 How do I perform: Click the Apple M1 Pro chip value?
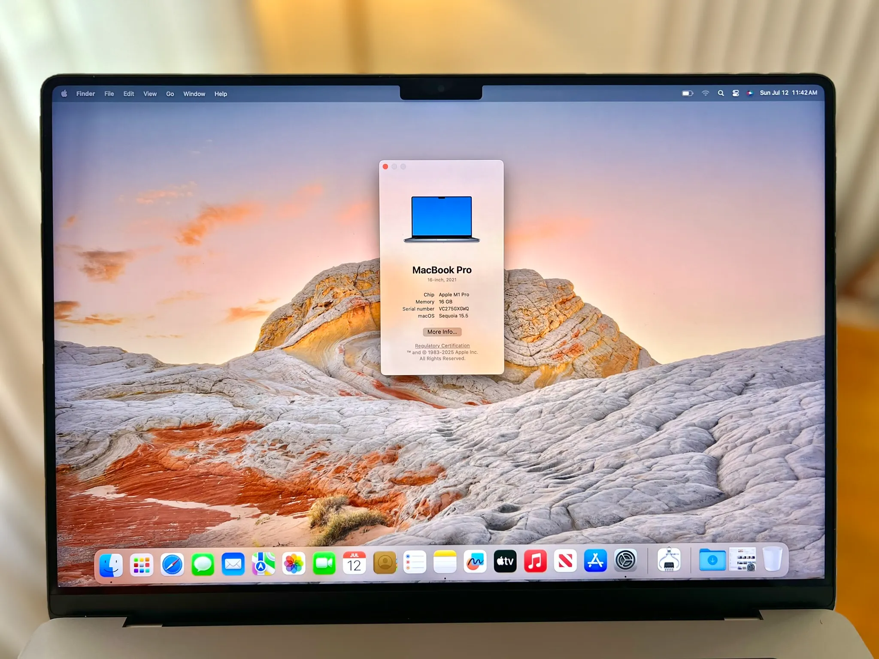pos(454,295)
